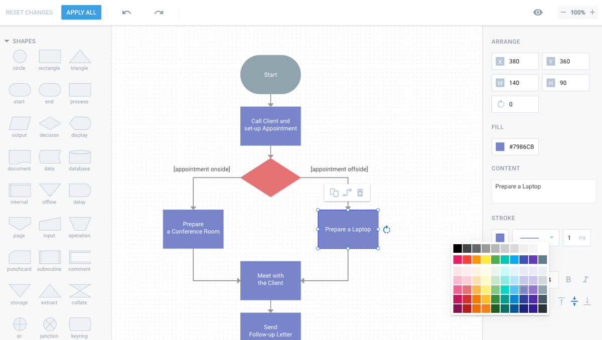Select the decision shape in the Shapes panel
This screenshot has height=340, width=602.
pyautogui.click(x=49, y=124)
